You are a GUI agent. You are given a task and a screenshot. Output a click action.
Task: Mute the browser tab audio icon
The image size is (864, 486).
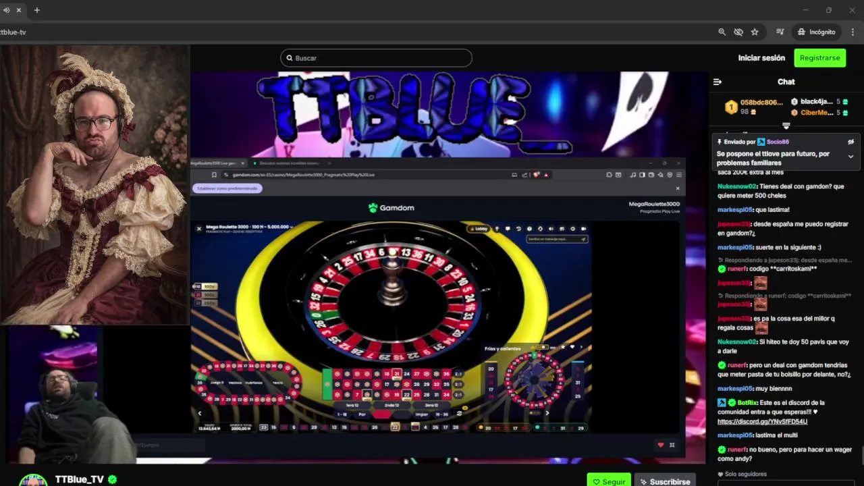(x=7, y=10)
